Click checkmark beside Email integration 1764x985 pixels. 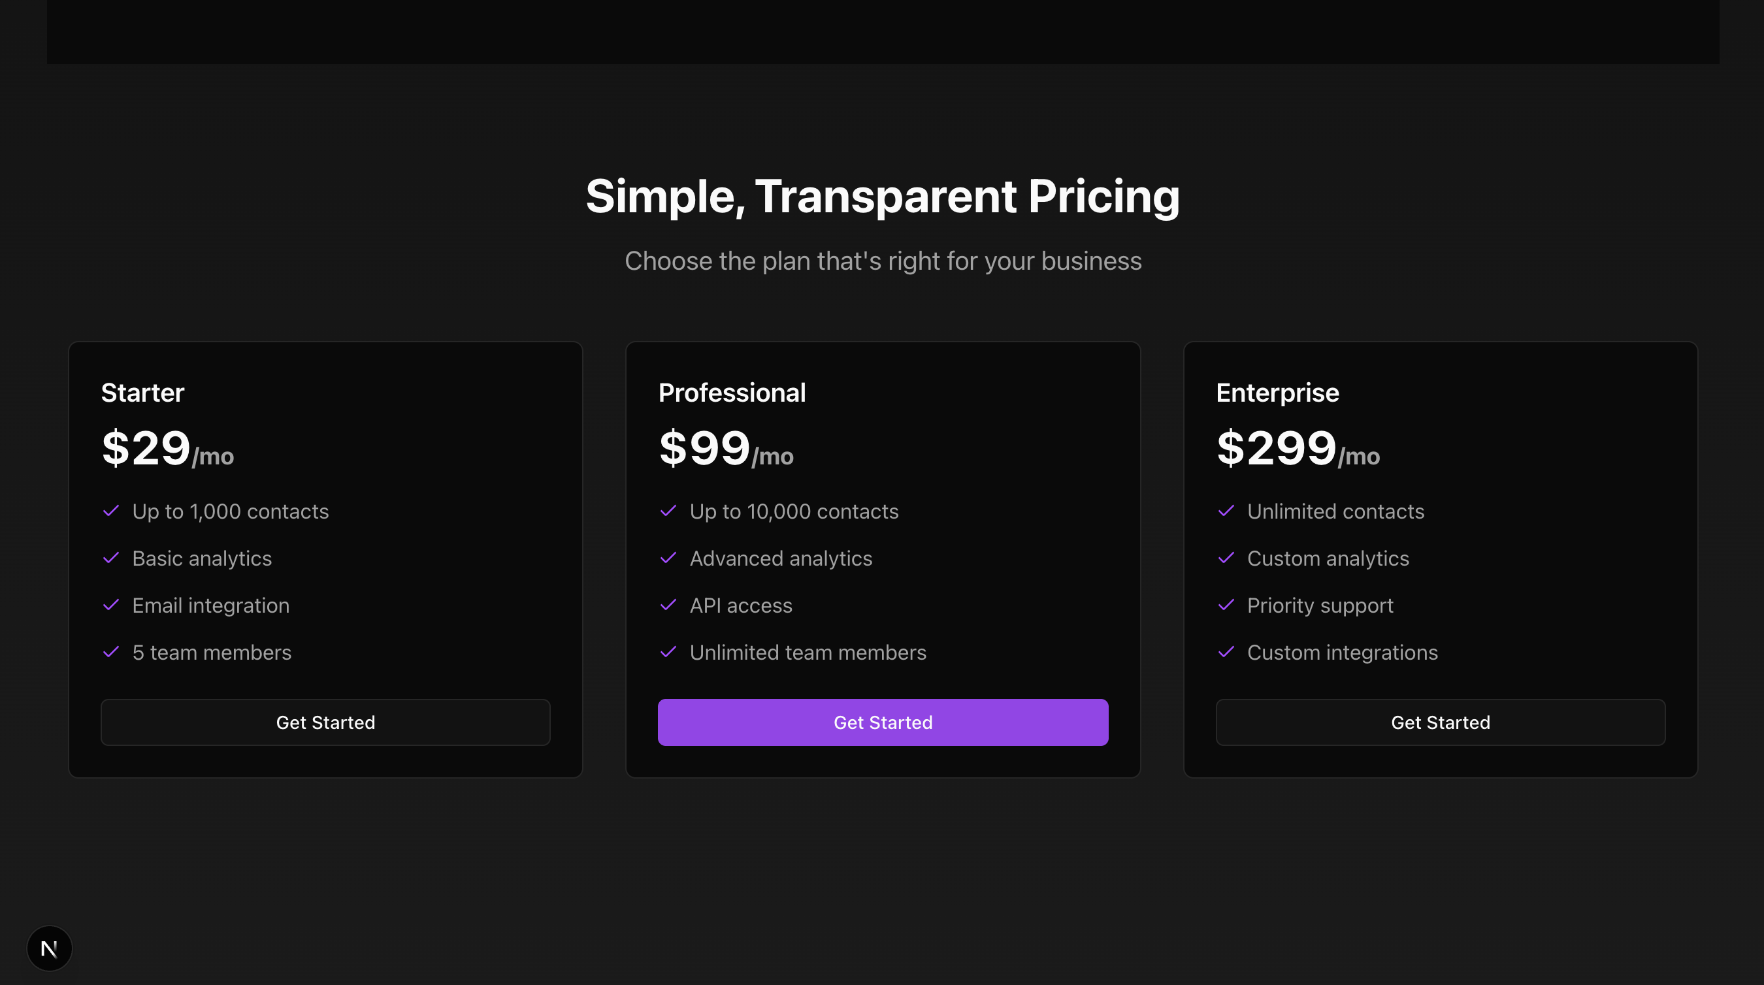111,605
